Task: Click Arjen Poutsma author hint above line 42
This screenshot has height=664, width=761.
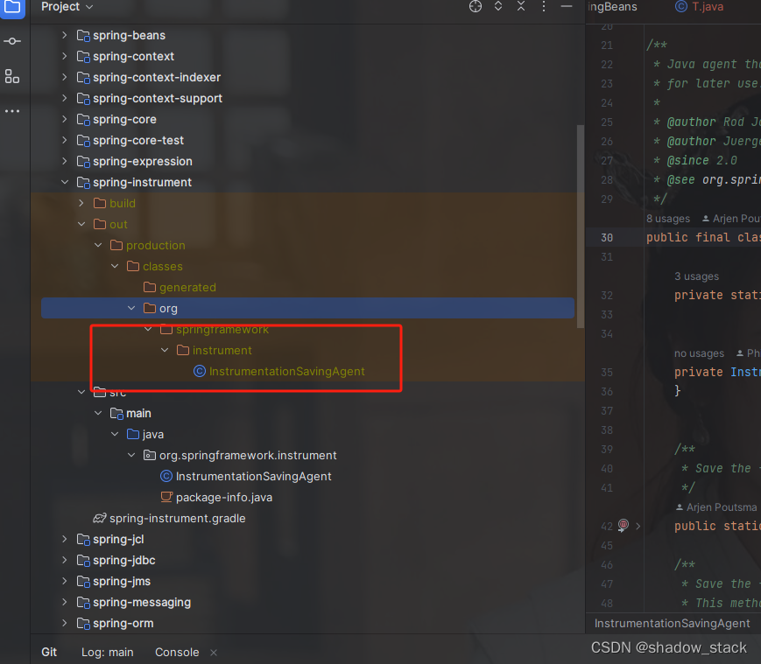Action: click(716, 507)
